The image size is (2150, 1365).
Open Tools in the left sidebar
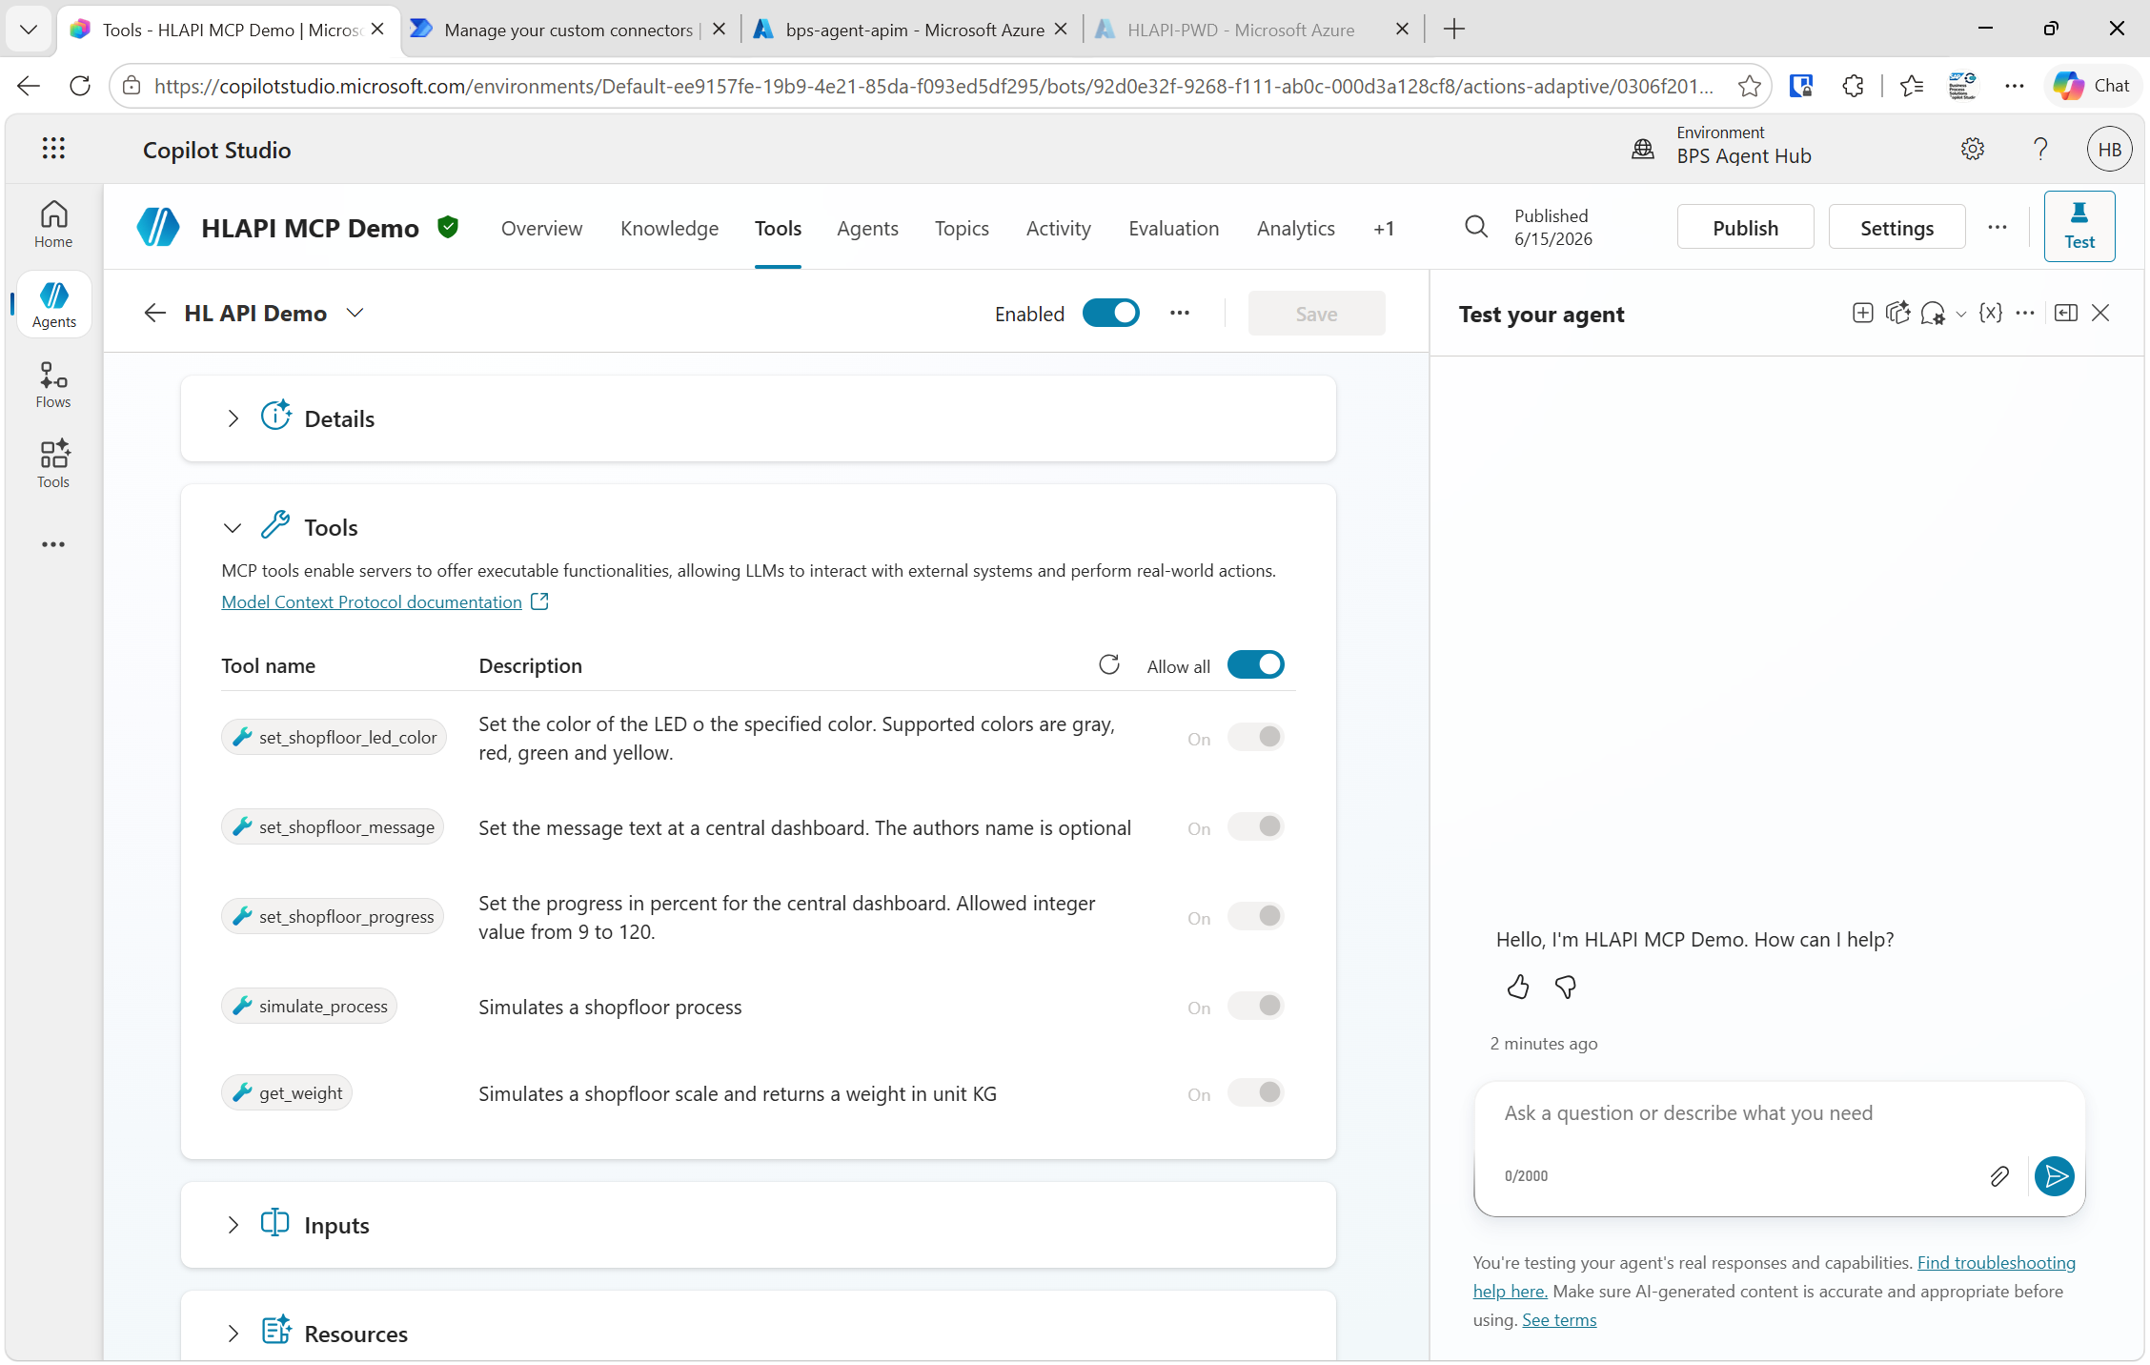pyautogui.click(x=53, y=465)
